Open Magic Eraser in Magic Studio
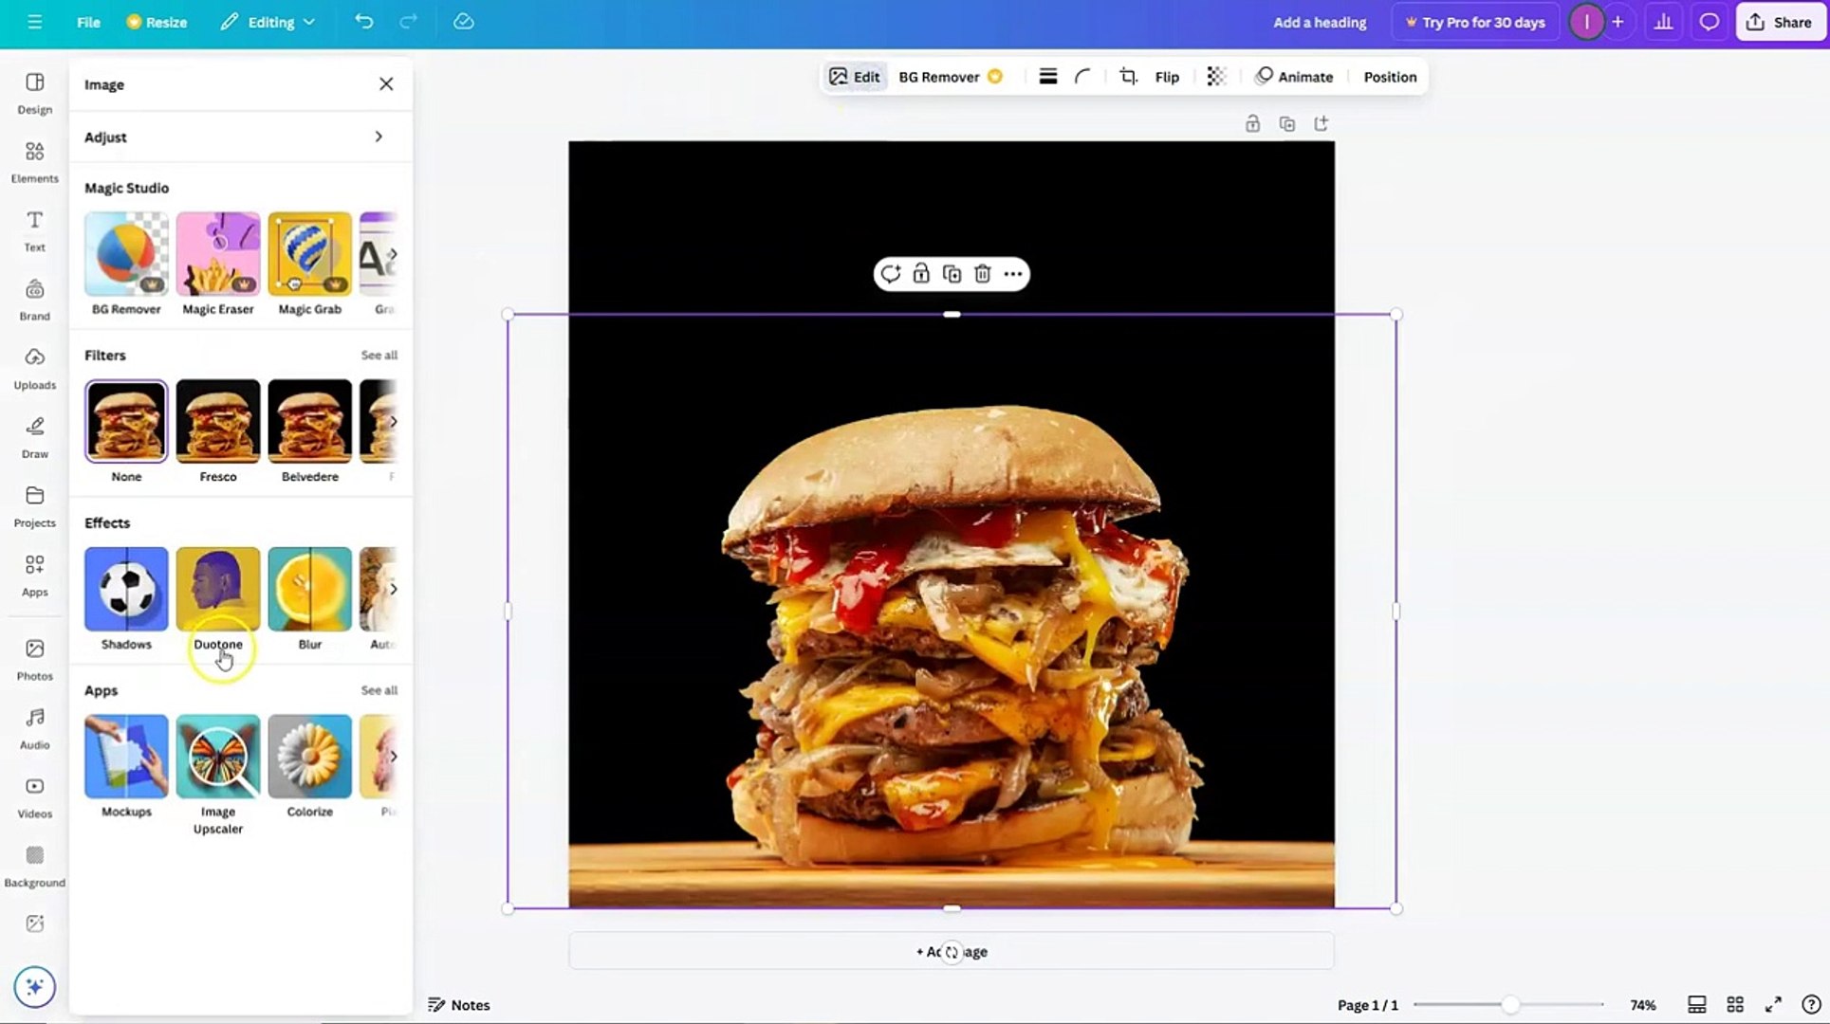 point(217,254)
